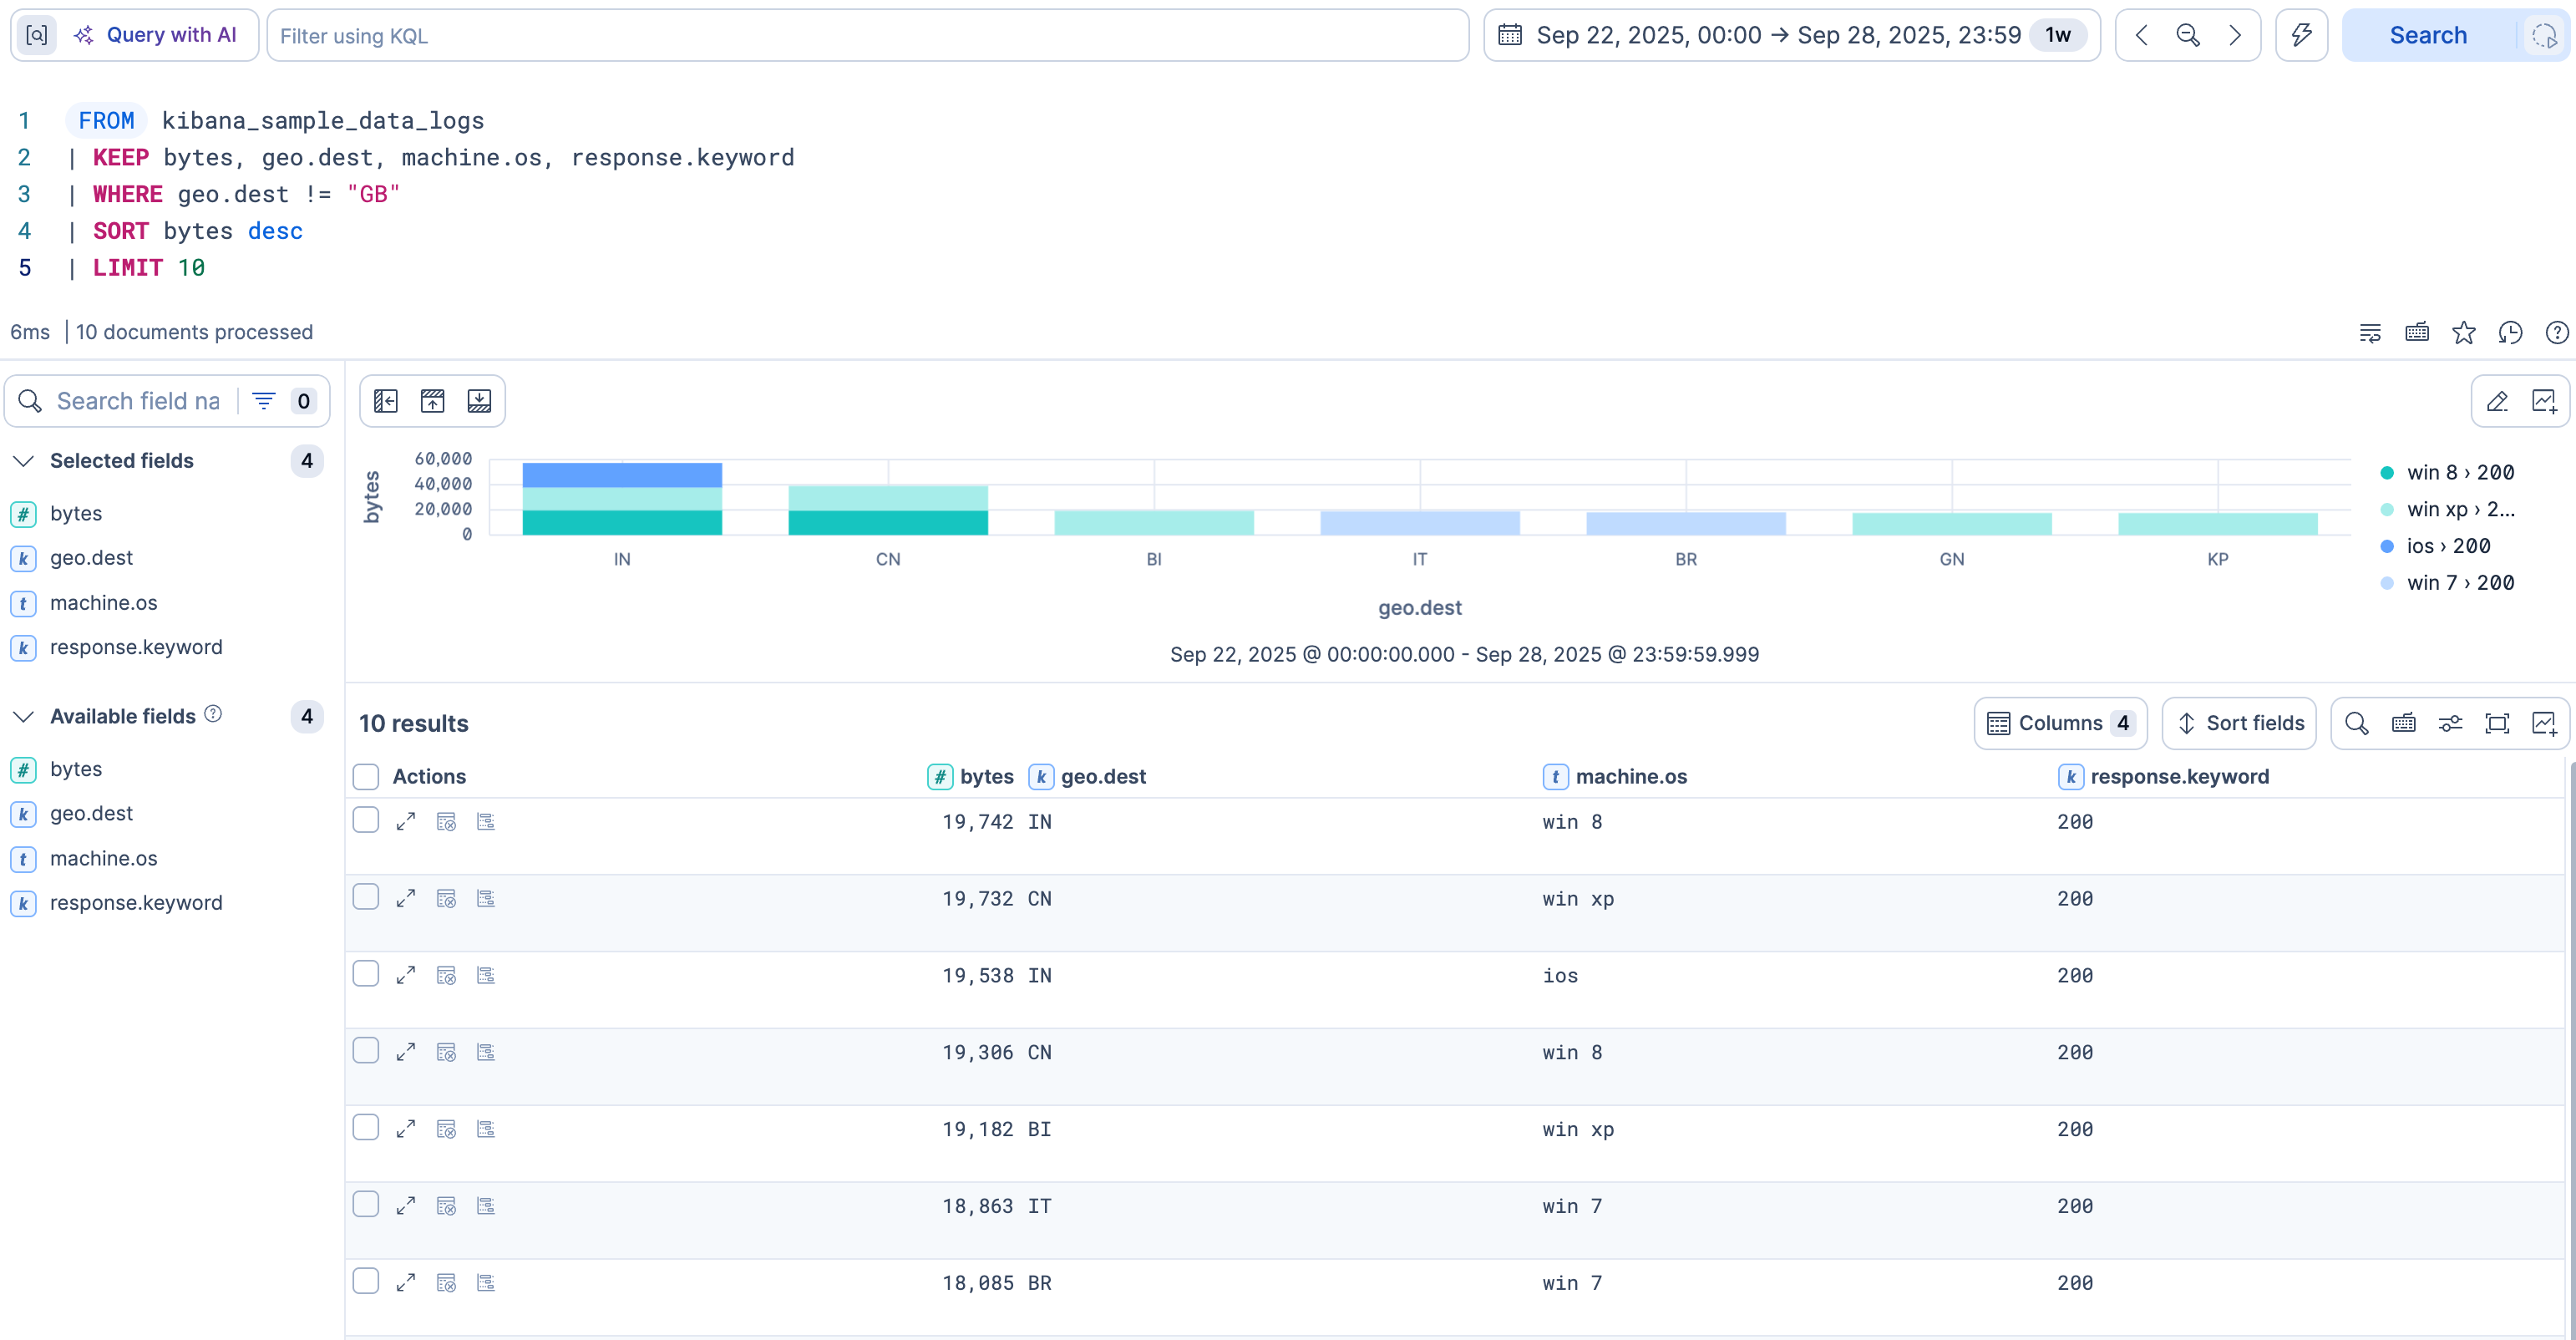Click the send-to-background icon beside Search

point(2543,36)
